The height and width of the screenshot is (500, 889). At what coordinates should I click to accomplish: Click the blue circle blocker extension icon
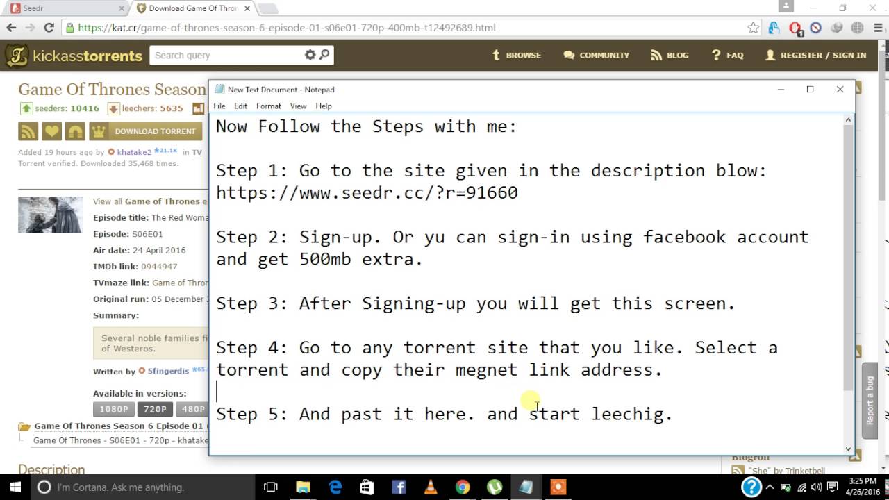[x=816, y=28]
